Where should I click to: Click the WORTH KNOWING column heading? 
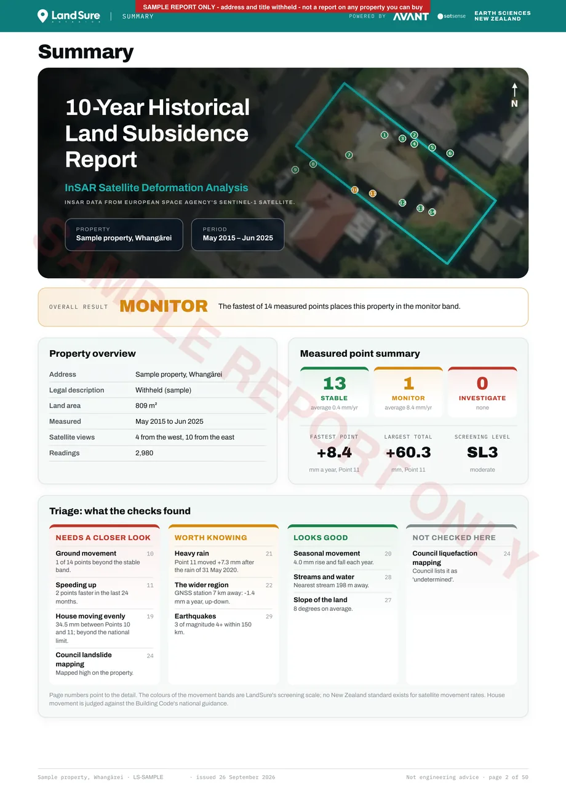pos(211,538)
